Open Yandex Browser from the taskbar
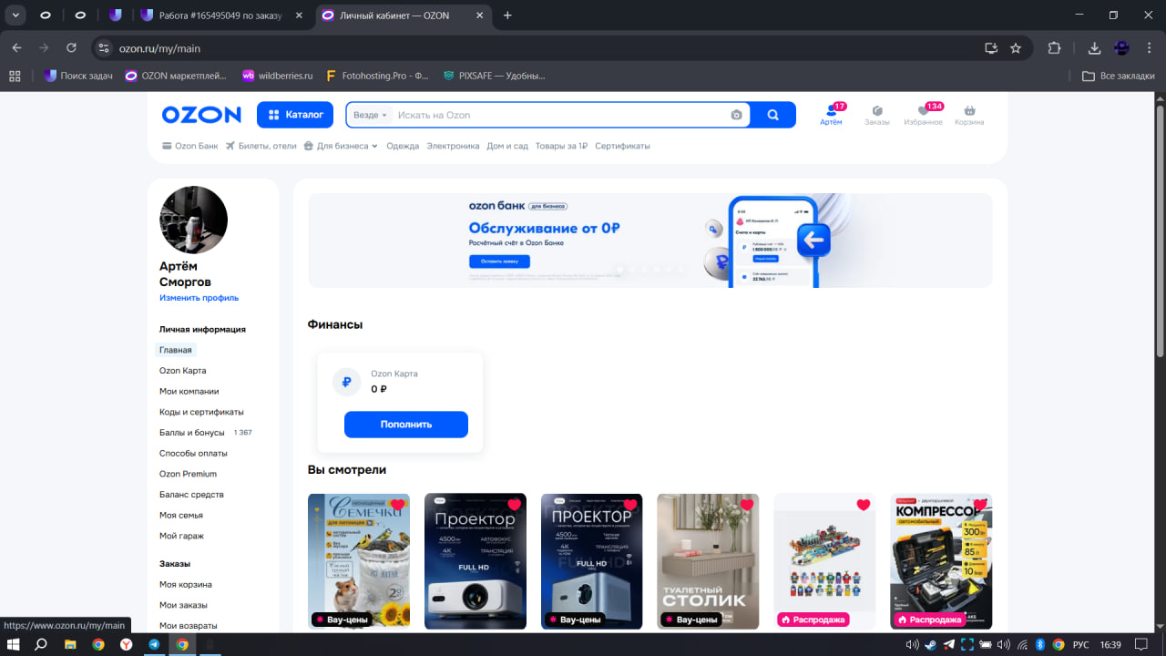Image resolution: width=1166 pixels, height=656 pixels. (x=126, y=644)
